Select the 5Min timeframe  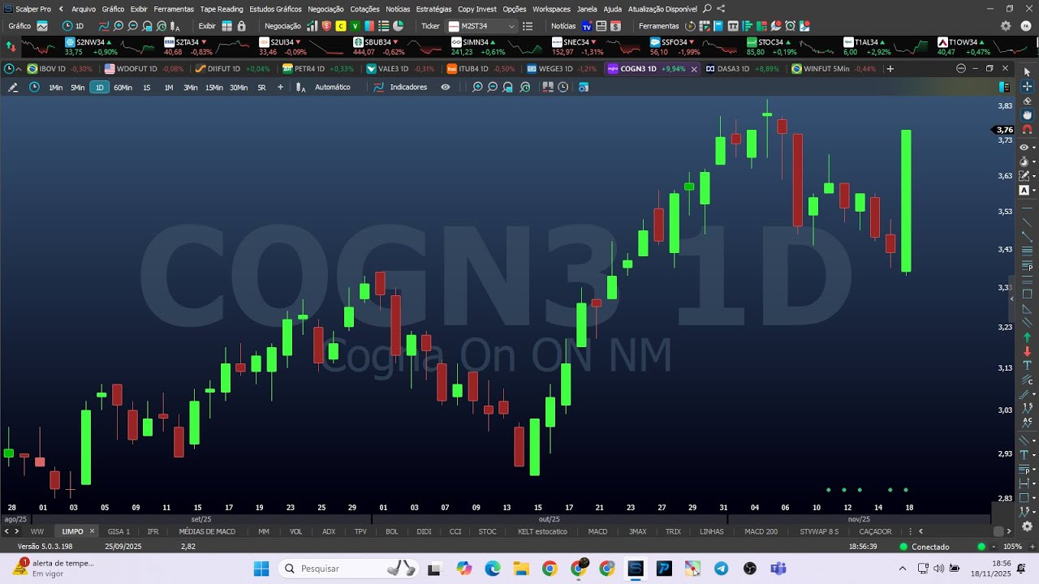(77, 88)
